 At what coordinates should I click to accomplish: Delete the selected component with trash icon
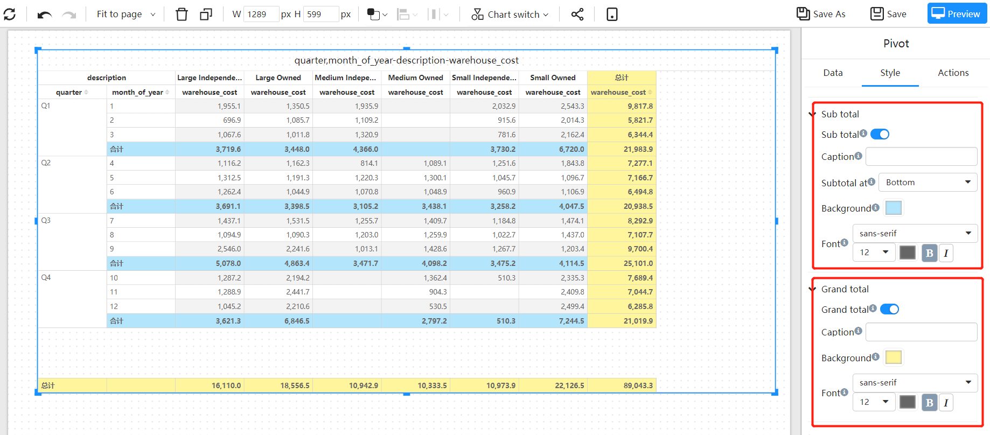coord(182,14)
